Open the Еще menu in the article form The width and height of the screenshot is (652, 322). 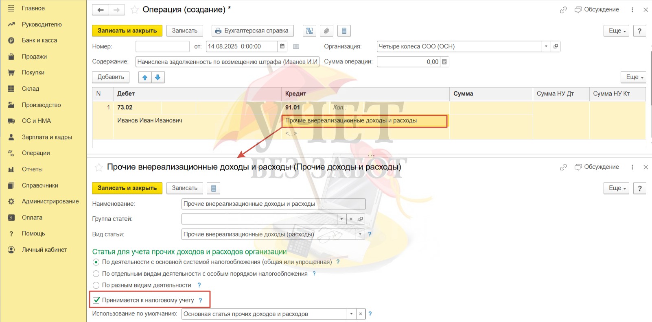616,188
